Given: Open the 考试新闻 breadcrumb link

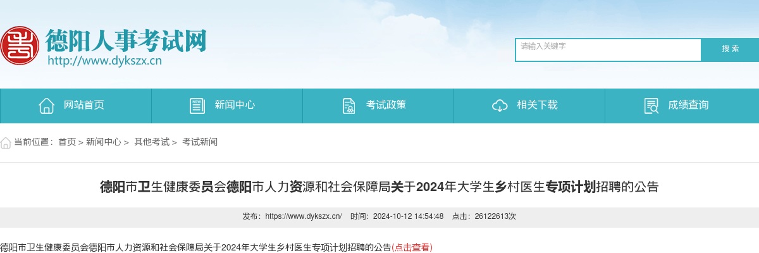Looking at the screenshot, I should 200,142.
